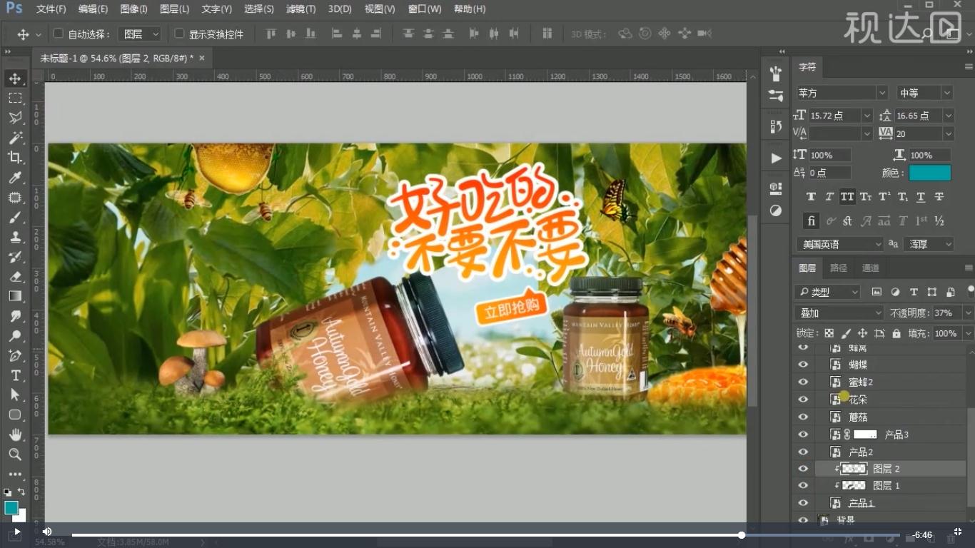Hide the 蘑菇 layer
Image resolution: width=975 pixels, height=548 pixels.
803,417
